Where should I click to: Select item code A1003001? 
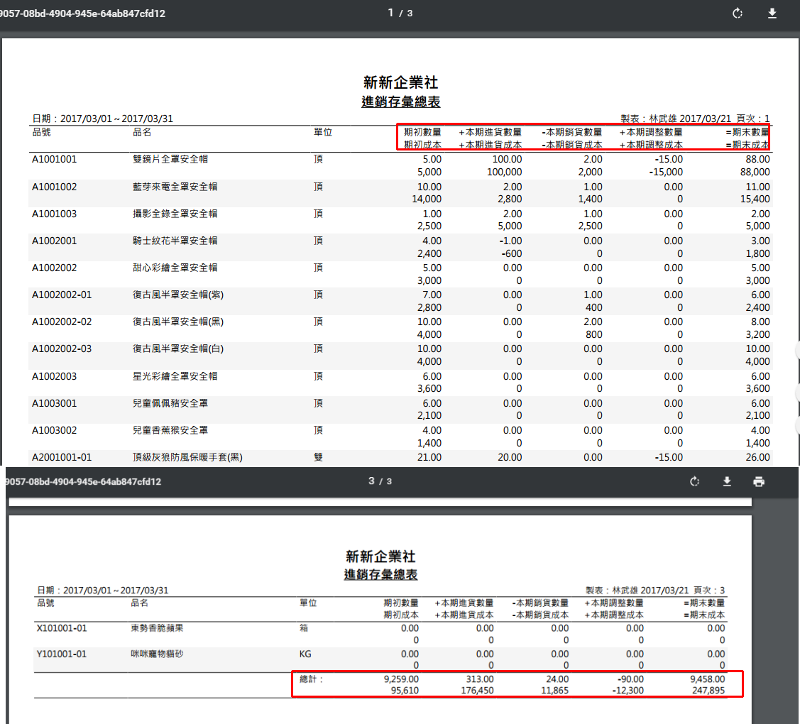[x=54, y=404]
